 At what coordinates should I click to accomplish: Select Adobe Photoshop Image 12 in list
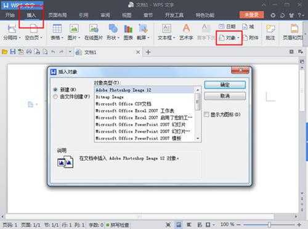point(144,90)
